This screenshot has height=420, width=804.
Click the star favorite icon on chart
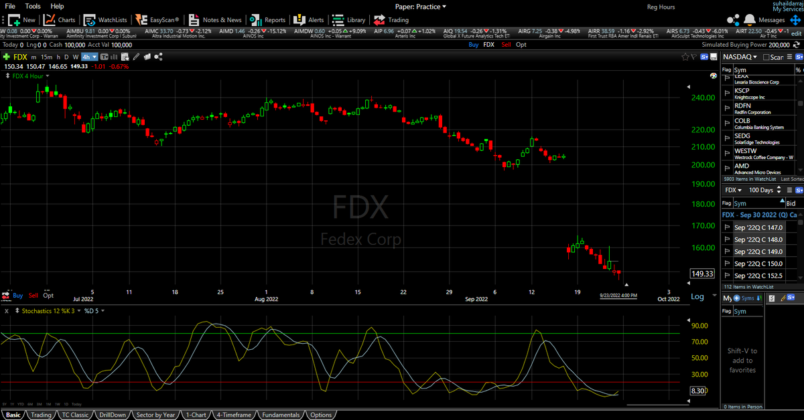(685, 57)
